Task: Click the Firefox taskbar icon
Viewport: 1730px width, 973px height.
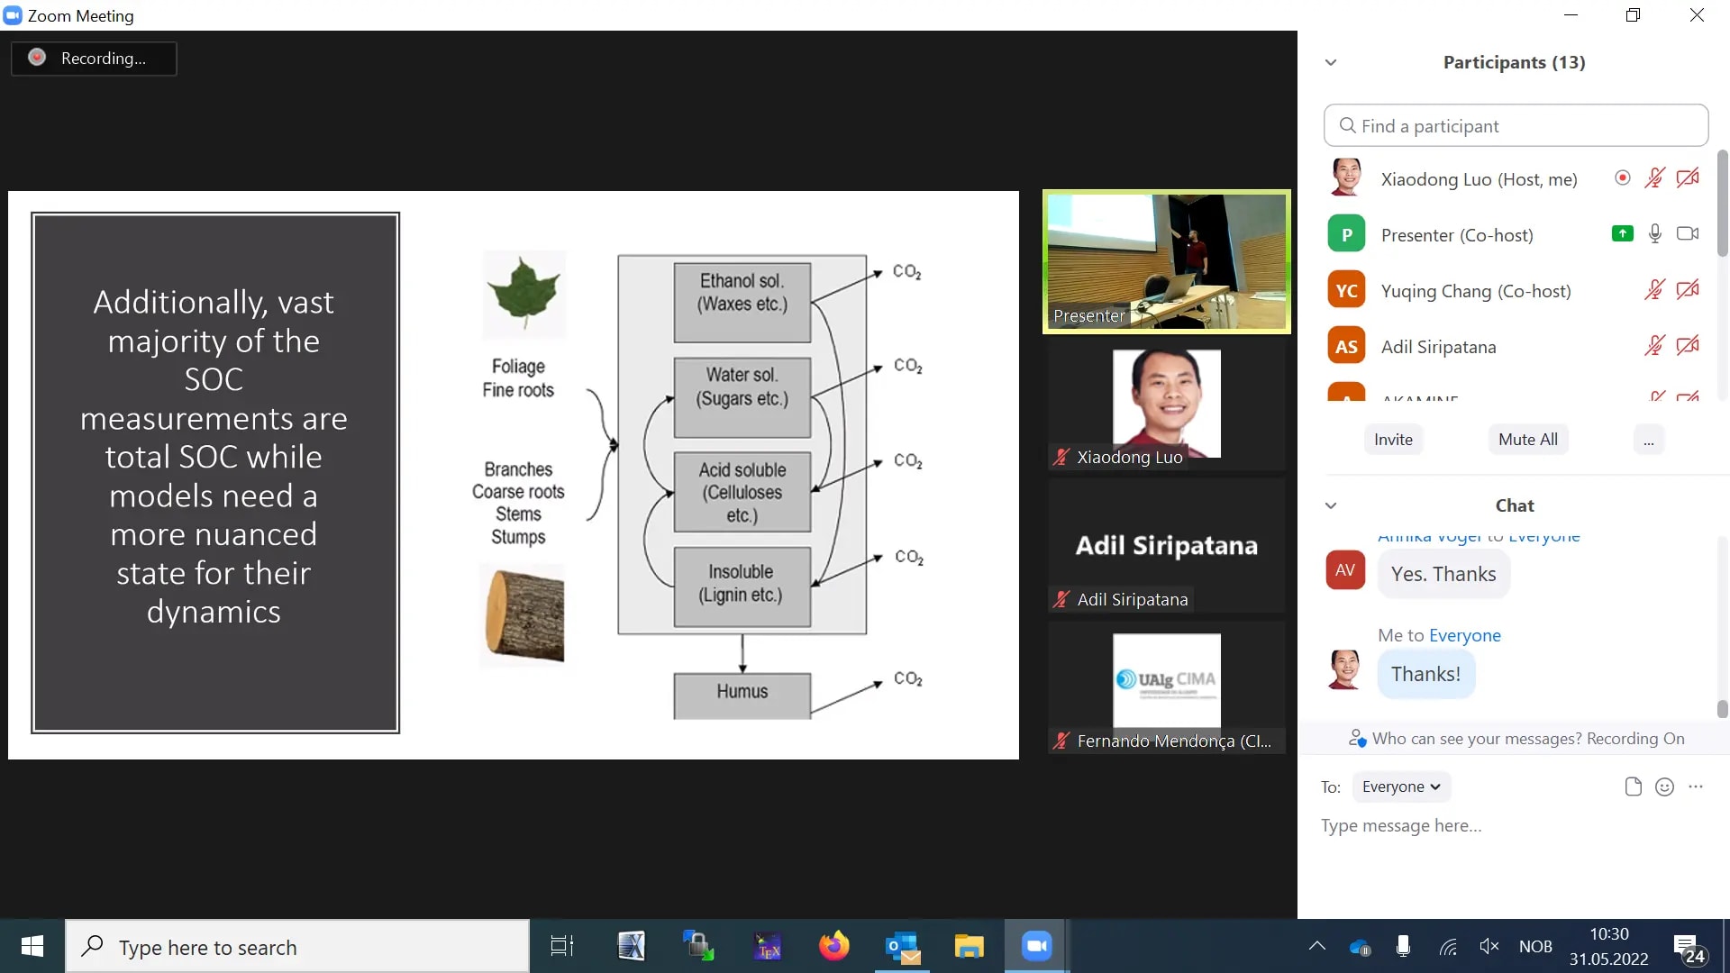Action: (x=834, y=946)
